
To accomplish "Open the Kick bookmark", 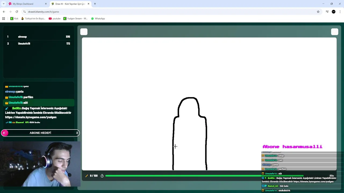I will [x=14, y=18].
